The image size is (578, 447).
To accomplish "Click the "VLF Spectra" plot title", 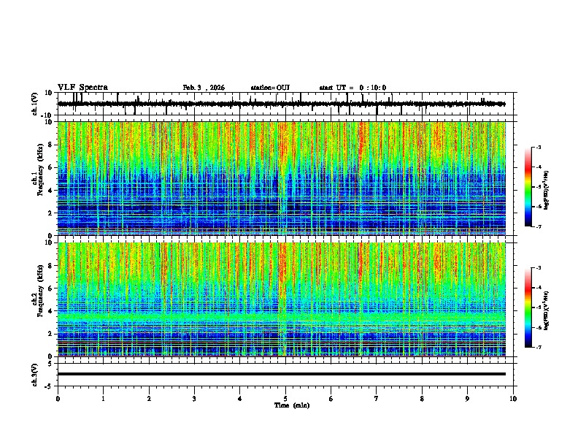I will pyautogui.click(x=82, y=88).
